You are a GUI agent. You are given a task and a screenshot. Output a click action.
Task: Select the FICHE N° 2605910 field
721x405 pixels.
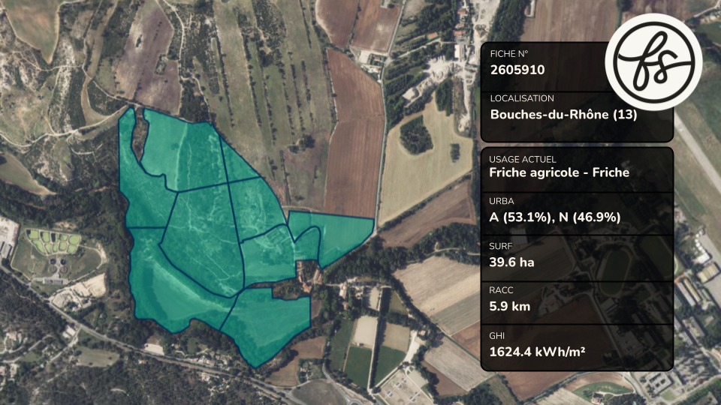point(542,62)
